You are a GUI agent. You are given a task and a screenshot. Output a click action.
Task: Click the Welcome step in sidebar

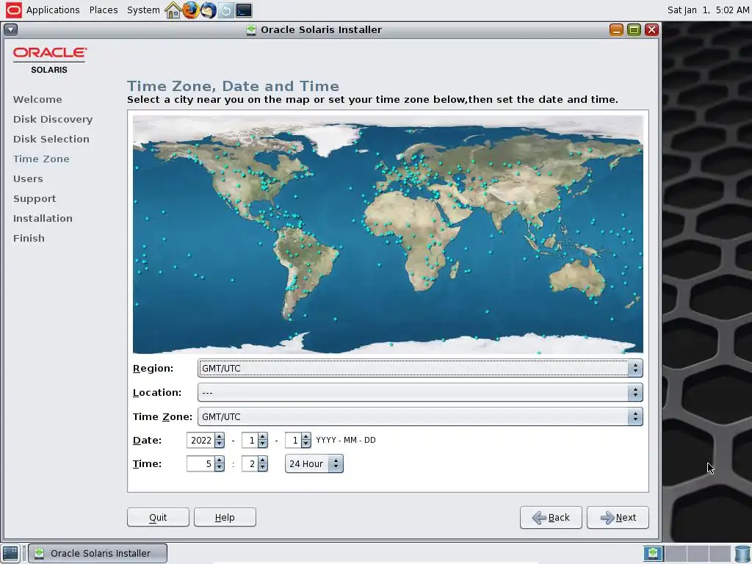[x=37, y=99]
